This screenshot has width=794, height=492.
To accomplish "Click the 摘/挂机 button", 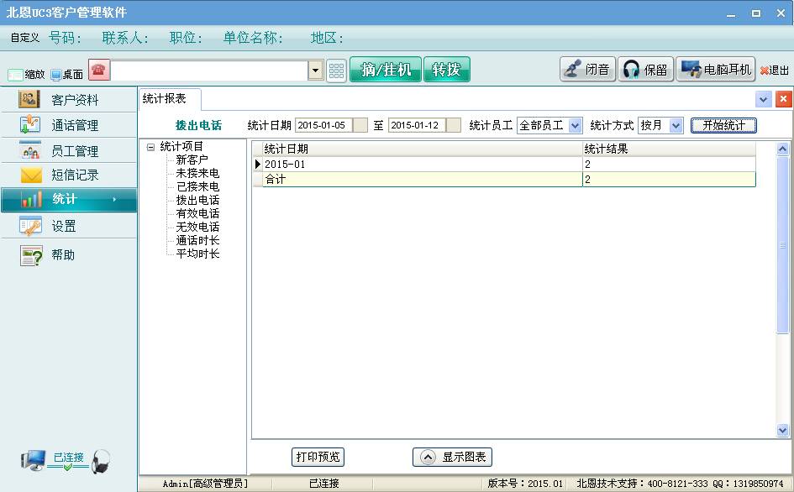I will pos(386,70).
